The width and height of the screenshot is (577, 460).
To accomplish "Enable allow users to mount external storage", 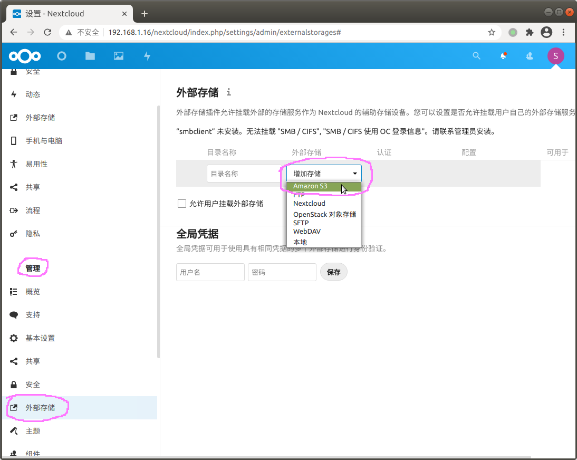I will [x=182, y=204].
